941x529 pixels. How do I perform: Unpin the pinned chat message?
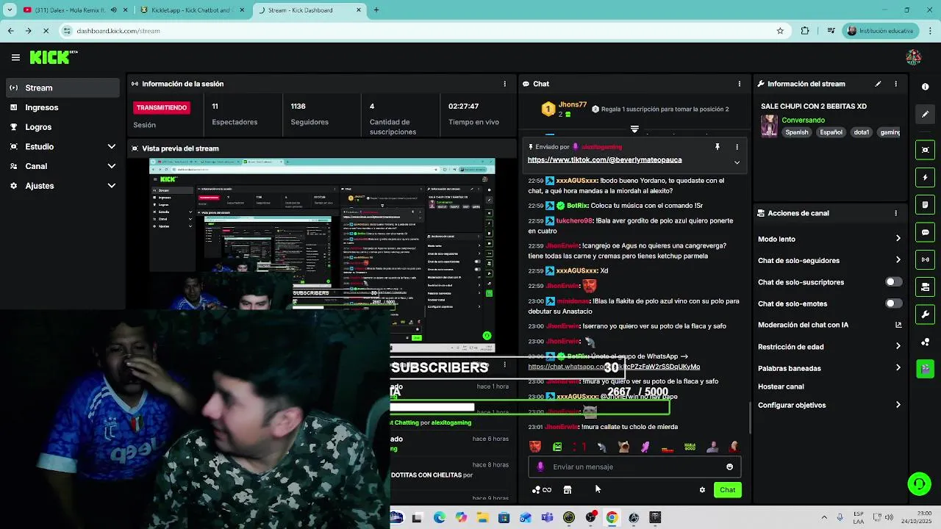tap(717, 147)
